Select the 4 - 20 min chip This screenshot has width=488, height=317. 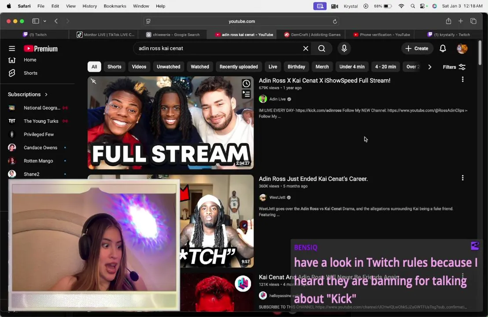click(385, 67)
